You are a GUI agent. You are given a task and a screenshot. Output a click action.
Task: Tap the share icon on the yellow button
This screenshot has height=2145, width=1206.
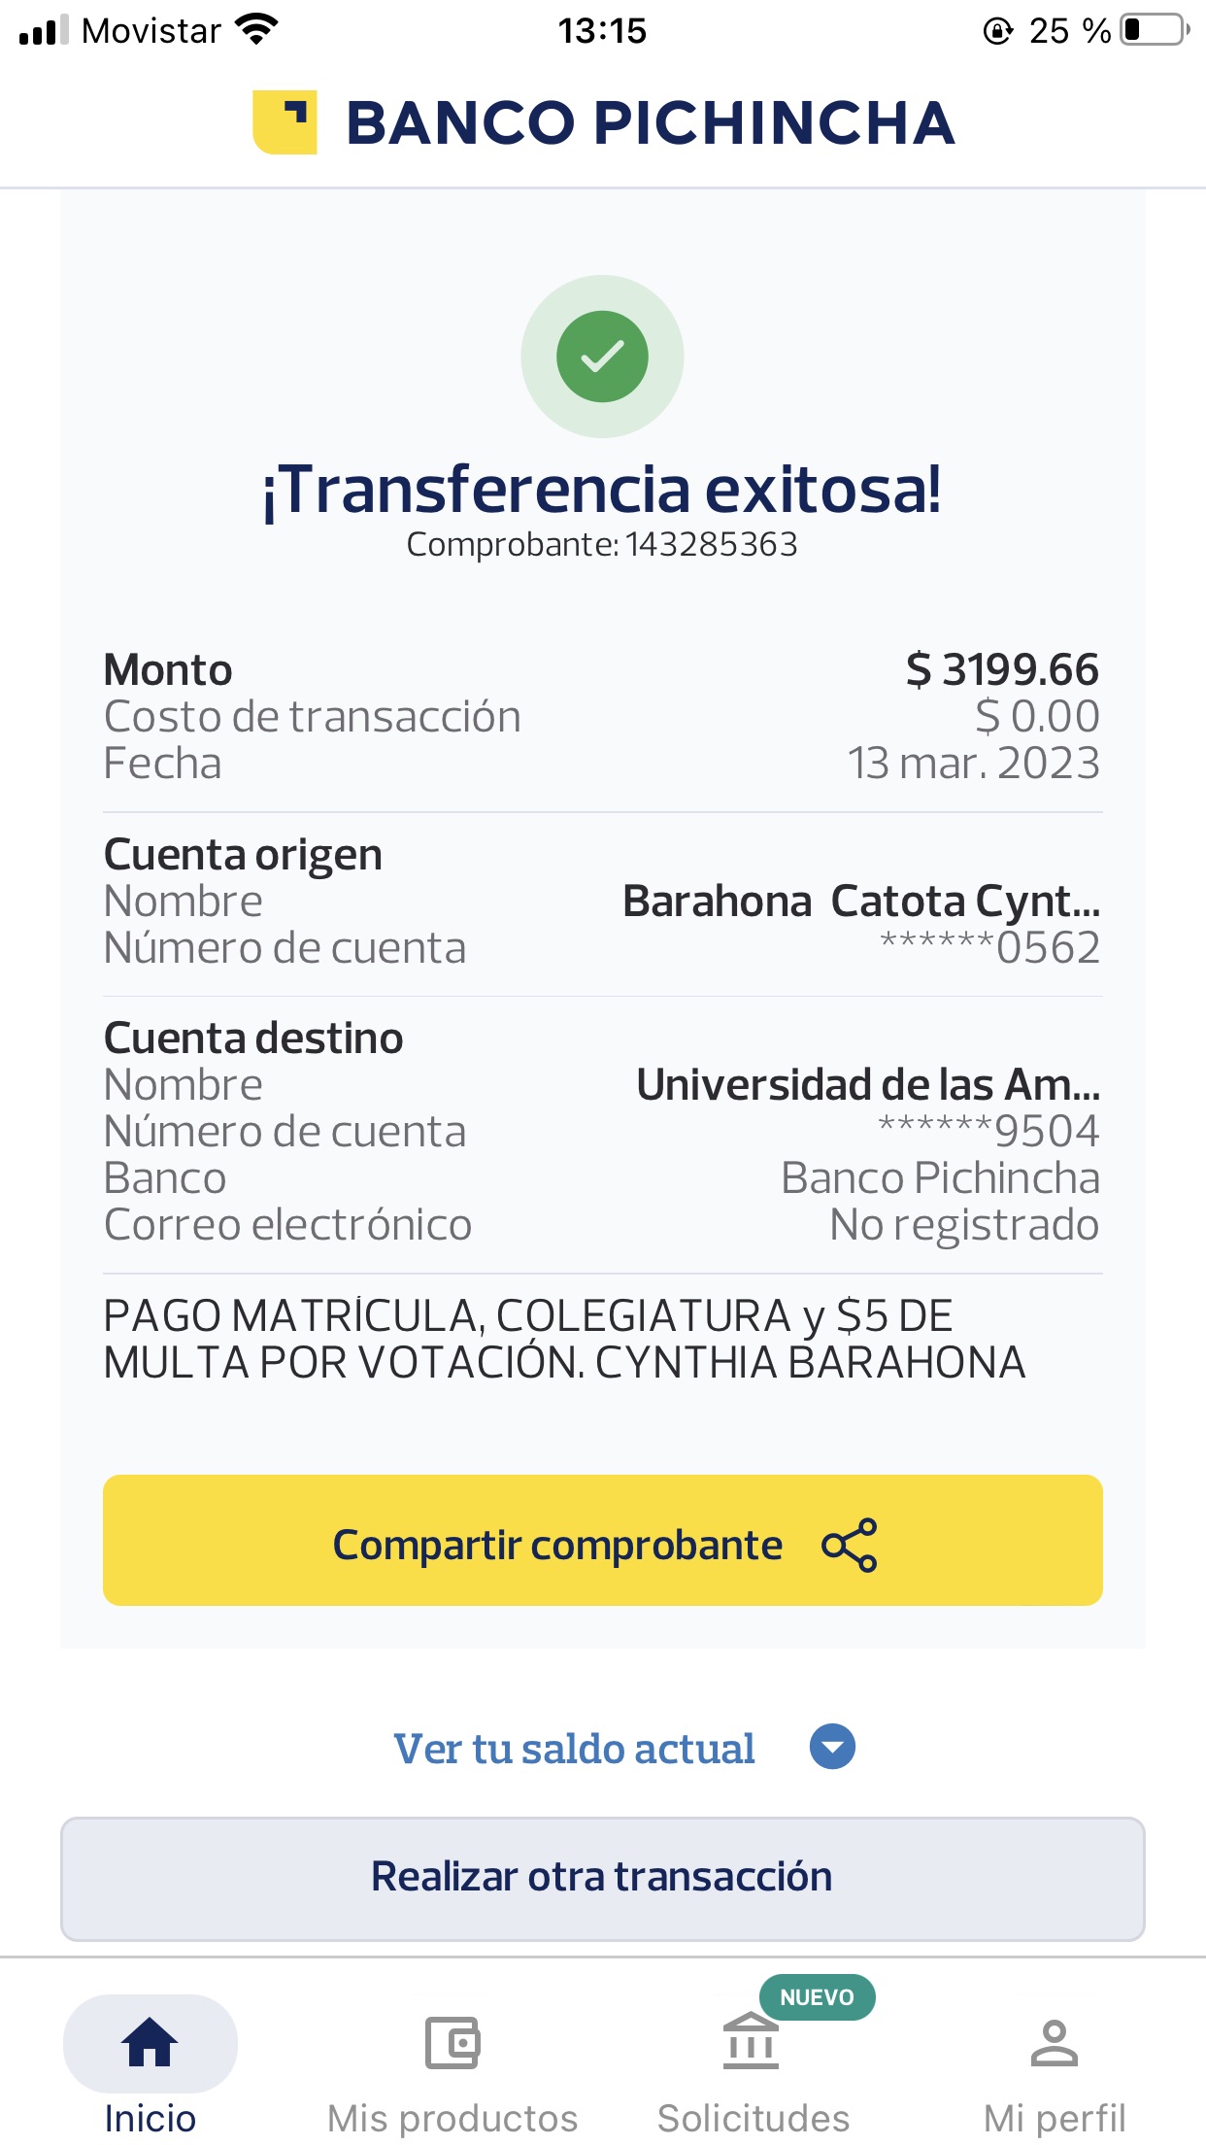coord(849,1545)
